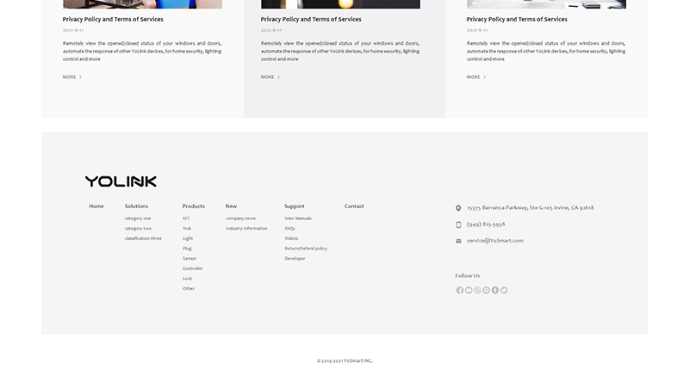
Task: Open the 'classification three' link
Action: click(143, 238)
